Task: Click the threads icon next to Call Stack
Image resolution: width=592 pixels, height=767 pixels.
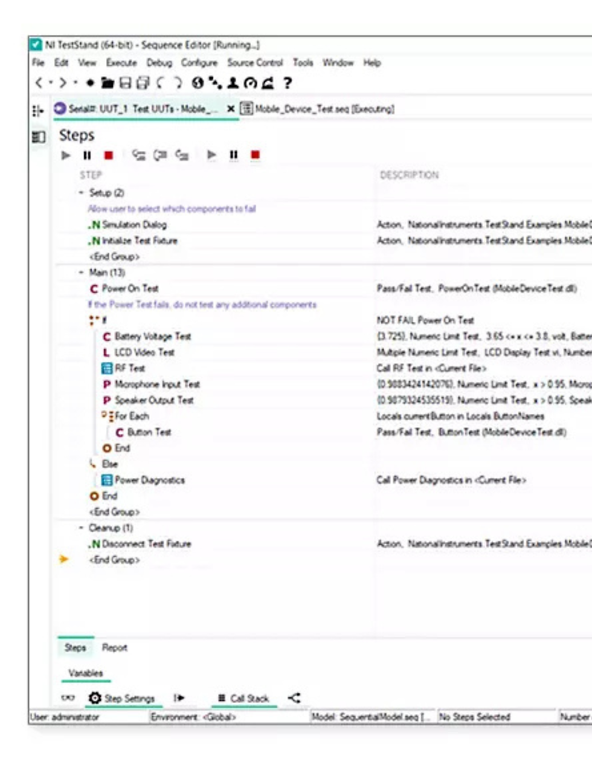Action: (x=294, y=698)
